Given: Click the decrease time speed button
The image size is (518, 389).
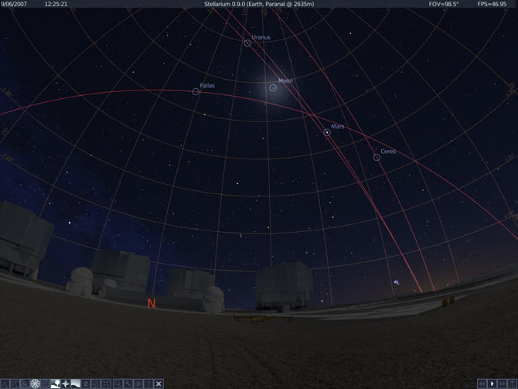Looking at the screenshot, I should 482,384.
